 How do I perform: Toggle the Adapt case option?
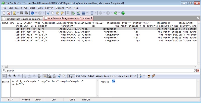(x=91, y=76)
